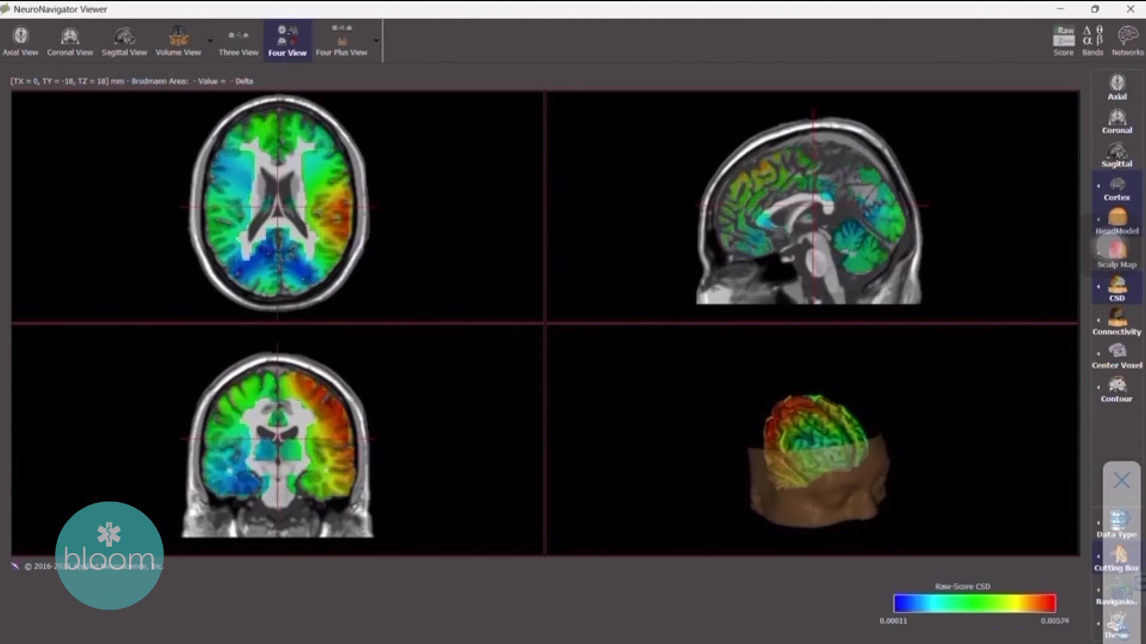The image size is (1146, 644).
Task: Select the Coronal View tool
Action: click(70, 40)
